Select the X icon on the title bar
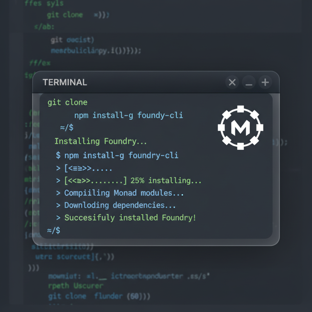Screen dimensions: 312x312 (x=232, y=82)
